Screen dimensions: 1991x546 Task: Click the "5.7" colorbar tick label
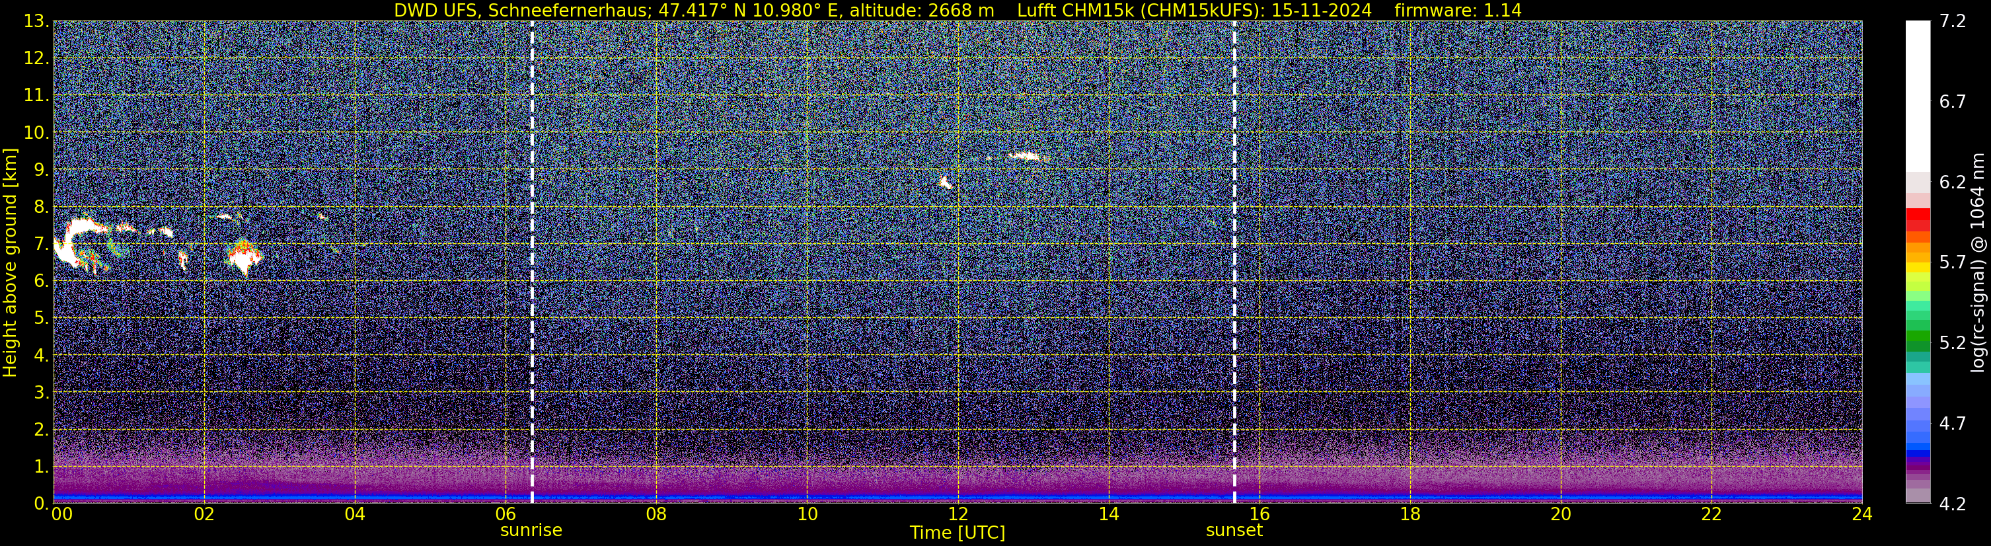[x=1953, y=262]
